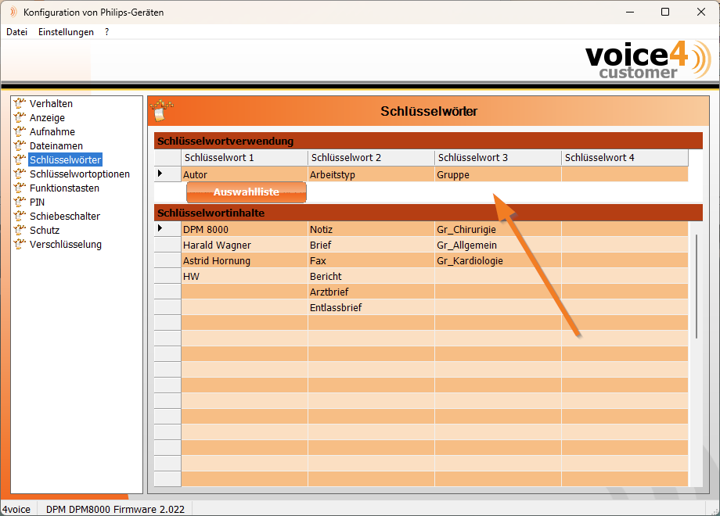Image resolution: width=720 pixels, height=516 pixels.
Task: Click the icon beside Aufnahme
Action: [x=20, y=131]
